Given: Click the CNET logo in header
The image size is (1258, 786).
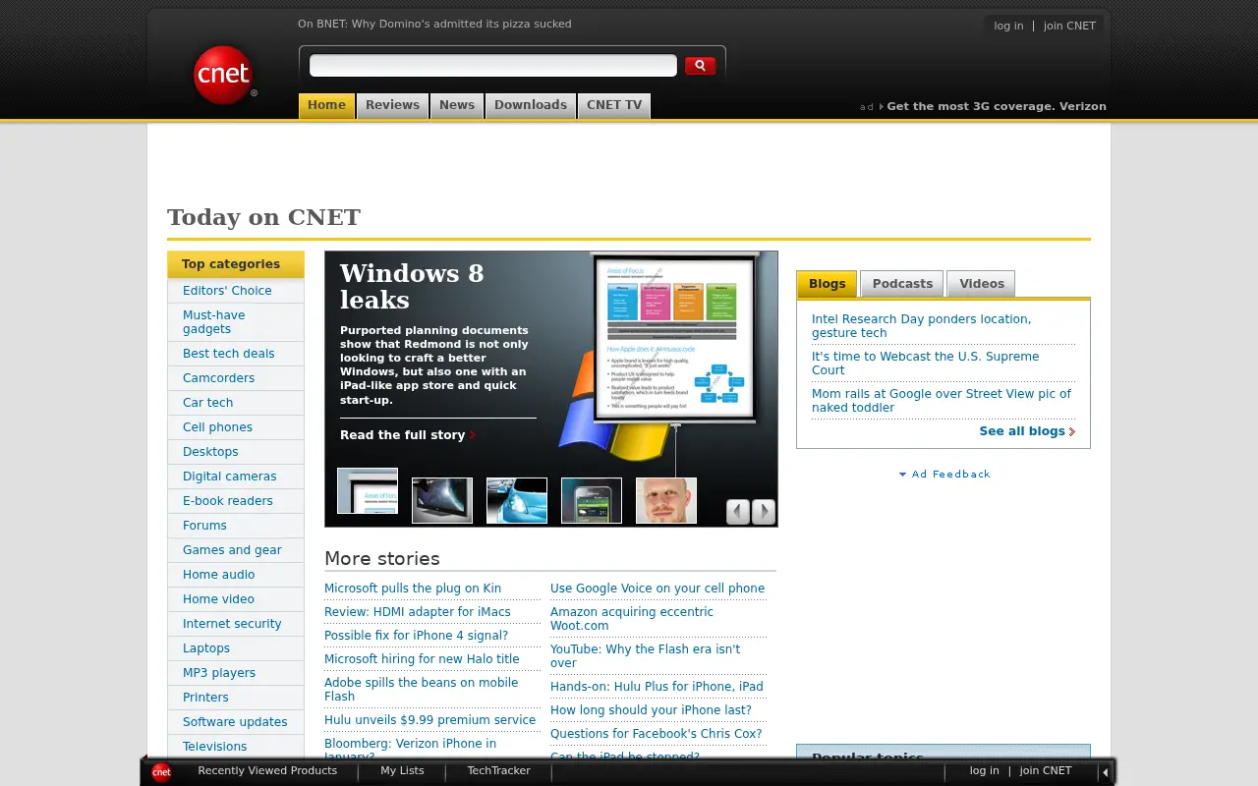Looking at the screenshot, I should pos(224,75).
